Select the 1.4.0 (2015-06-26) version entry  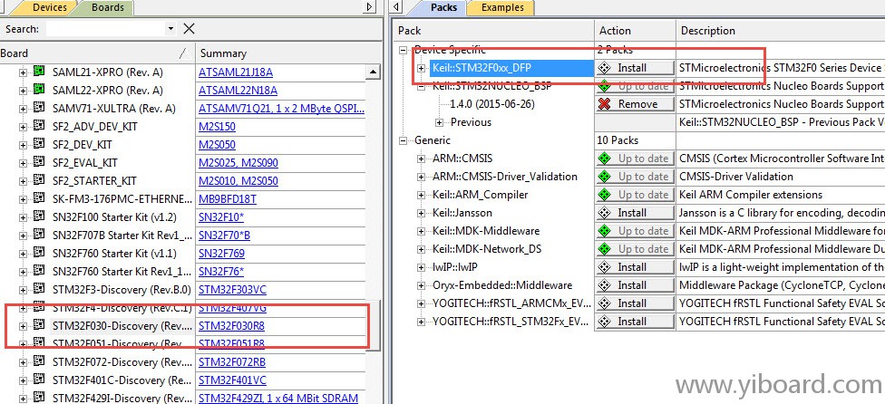(x=492, y=104)
